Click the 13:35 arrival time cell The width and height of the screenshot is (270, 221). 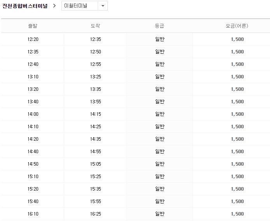click(x=95, y=89)
